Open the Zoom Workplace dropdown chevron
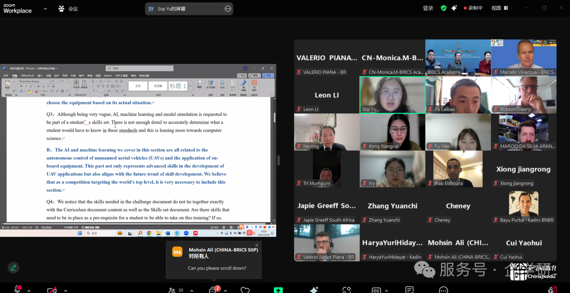Image resolution: width=570 pixels, height=293 pixels. pyautogui.click(x=45, y=9)
